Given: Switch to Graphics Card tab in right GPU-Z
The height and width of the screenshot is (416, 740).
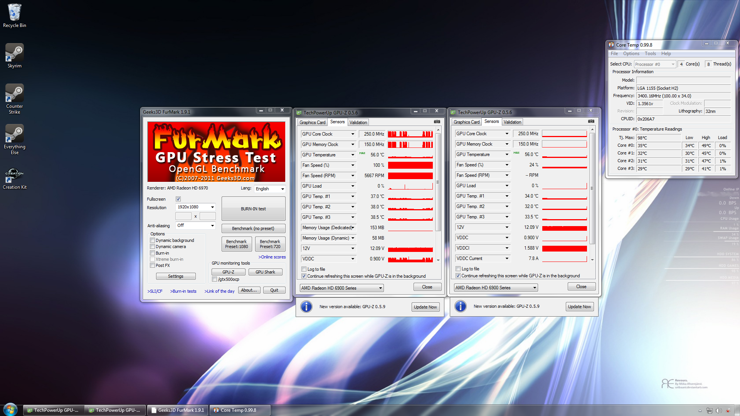Looking at the screenshot, I should pyautogui.click(x=467, y=122).
